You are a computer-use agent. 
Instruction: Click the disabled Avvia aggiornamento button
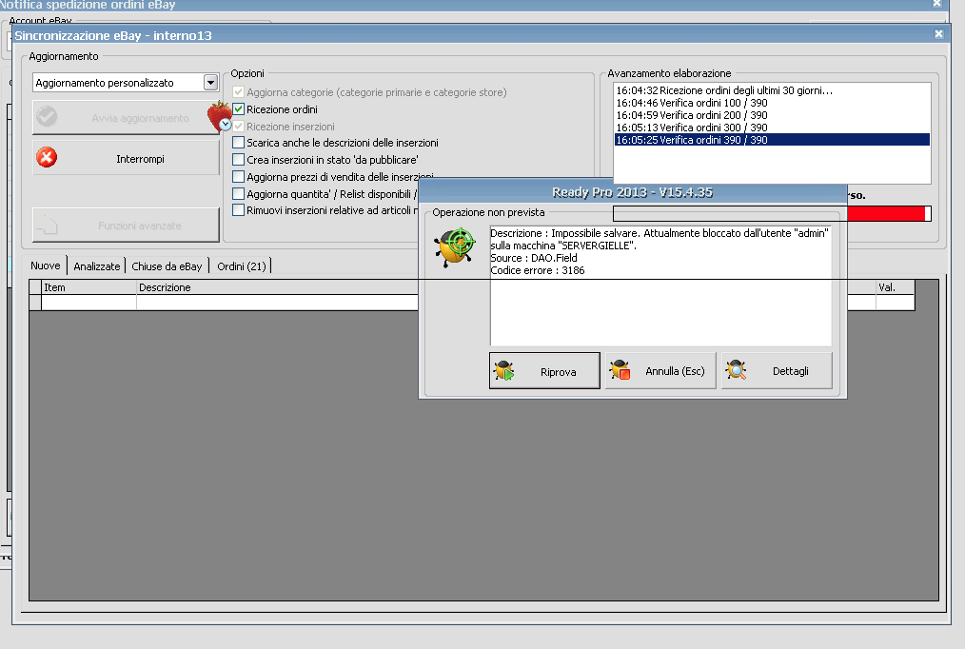click(x=127, y=117)
